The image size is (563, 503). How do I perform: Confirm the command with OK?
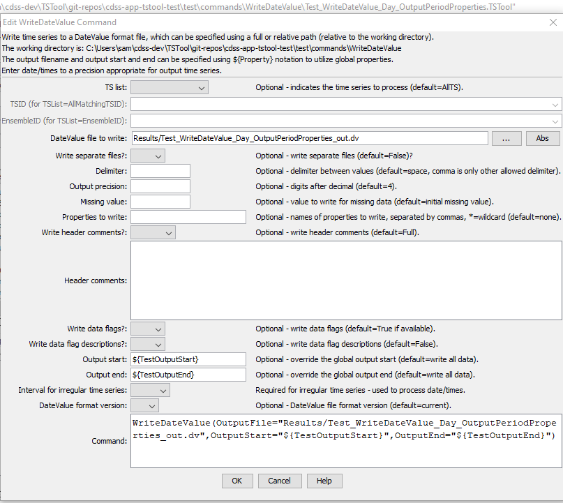coord(237,481)
